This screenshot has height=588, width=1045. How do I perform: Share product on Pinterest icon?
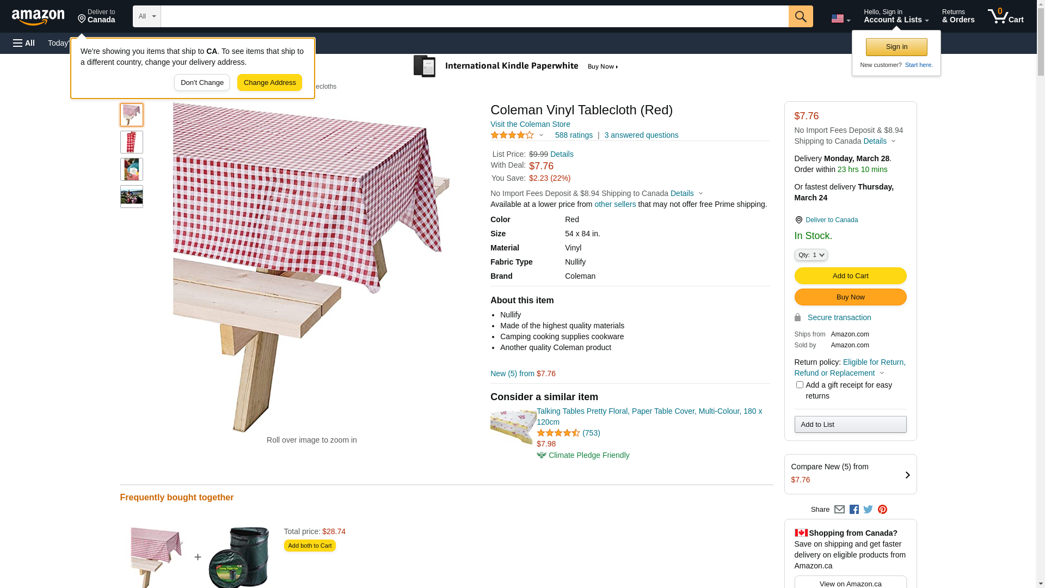(x=882, y=510)
